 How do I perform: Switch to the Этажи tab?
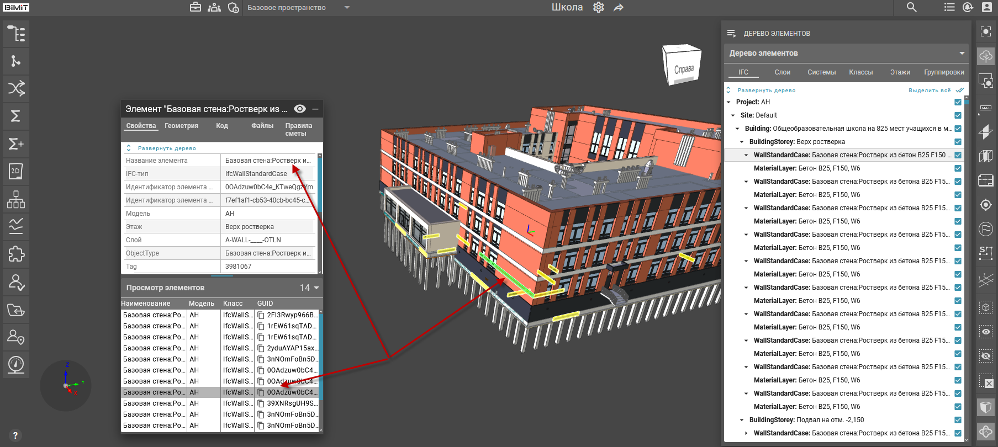coord(900,72)
